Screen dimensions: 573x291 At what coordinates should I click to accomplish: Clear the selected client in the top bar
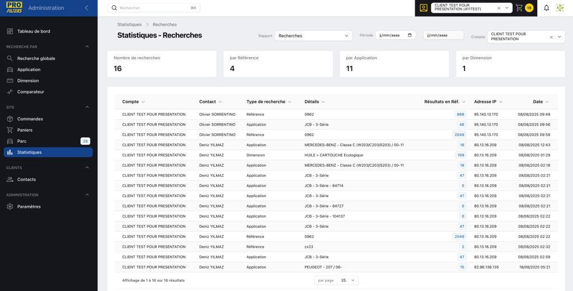(x=499, y=8)
